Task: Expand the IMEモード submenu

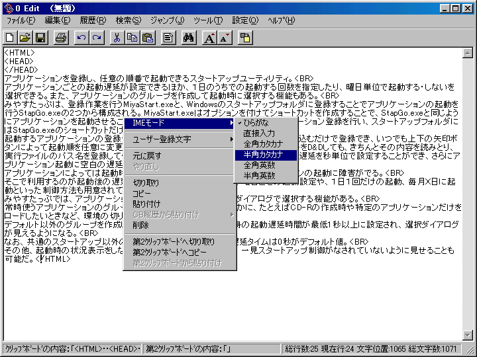Action: (180, 123)
